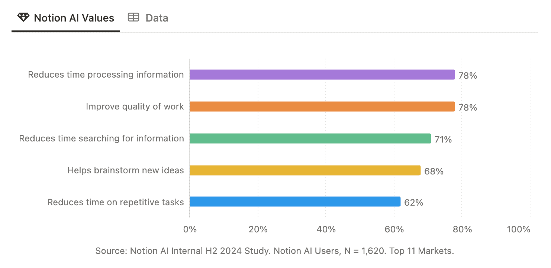
Task: Click the 71% value label
Action: tap(444, 139)
